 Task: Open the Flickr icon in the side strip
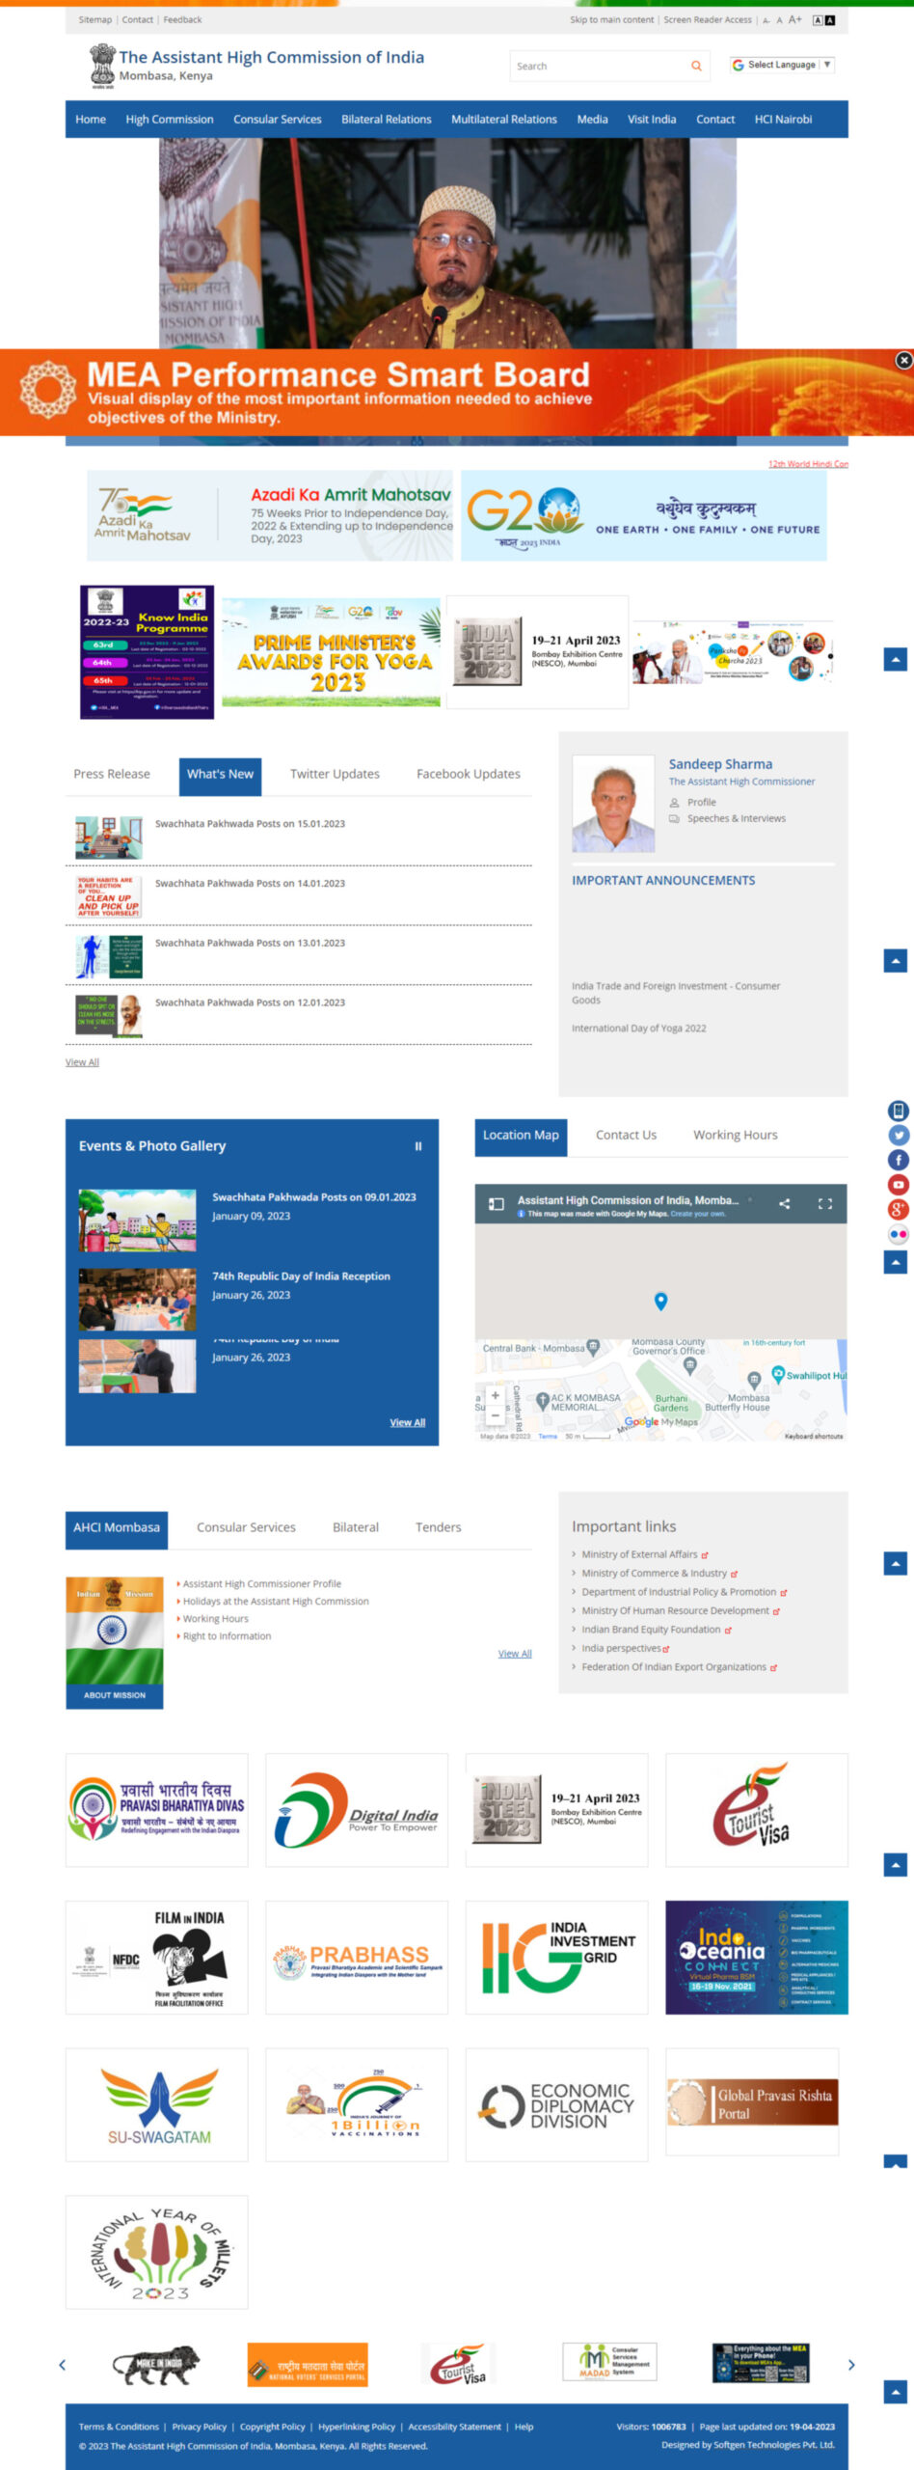click(898, 1234)
